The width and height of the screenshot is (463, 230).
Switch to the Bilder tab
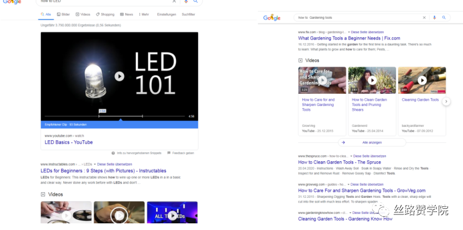click(63, 14)
